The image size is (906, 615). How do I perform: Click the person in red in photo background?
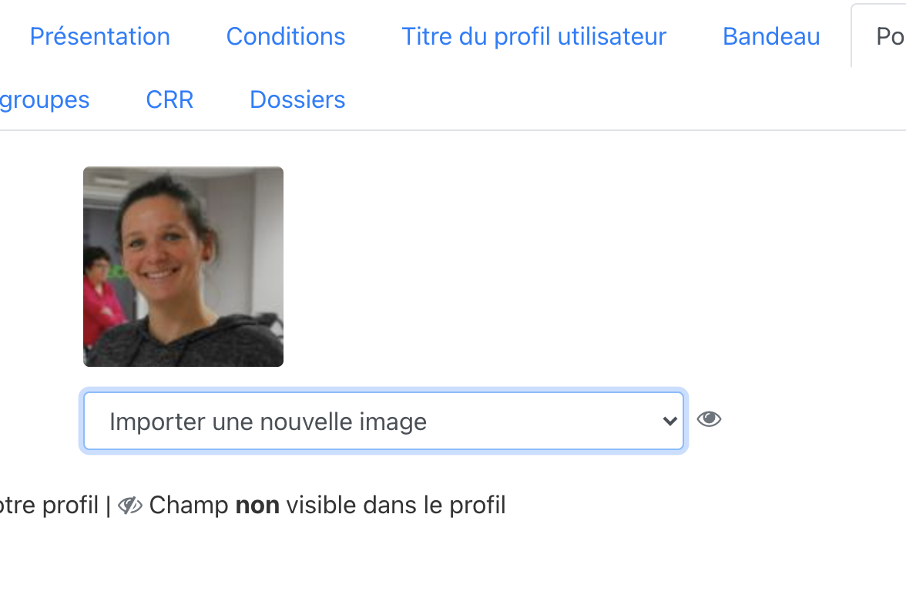click(102, 297)
